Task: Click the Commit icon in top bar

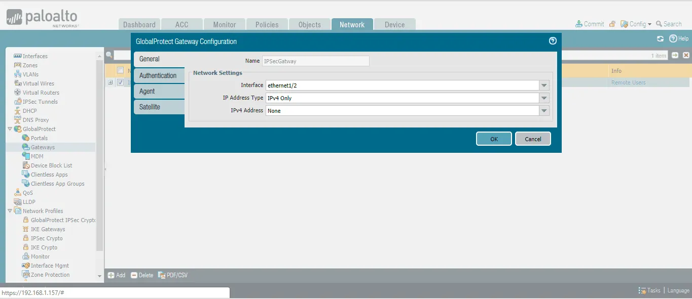Action: (x=579, y=24)
